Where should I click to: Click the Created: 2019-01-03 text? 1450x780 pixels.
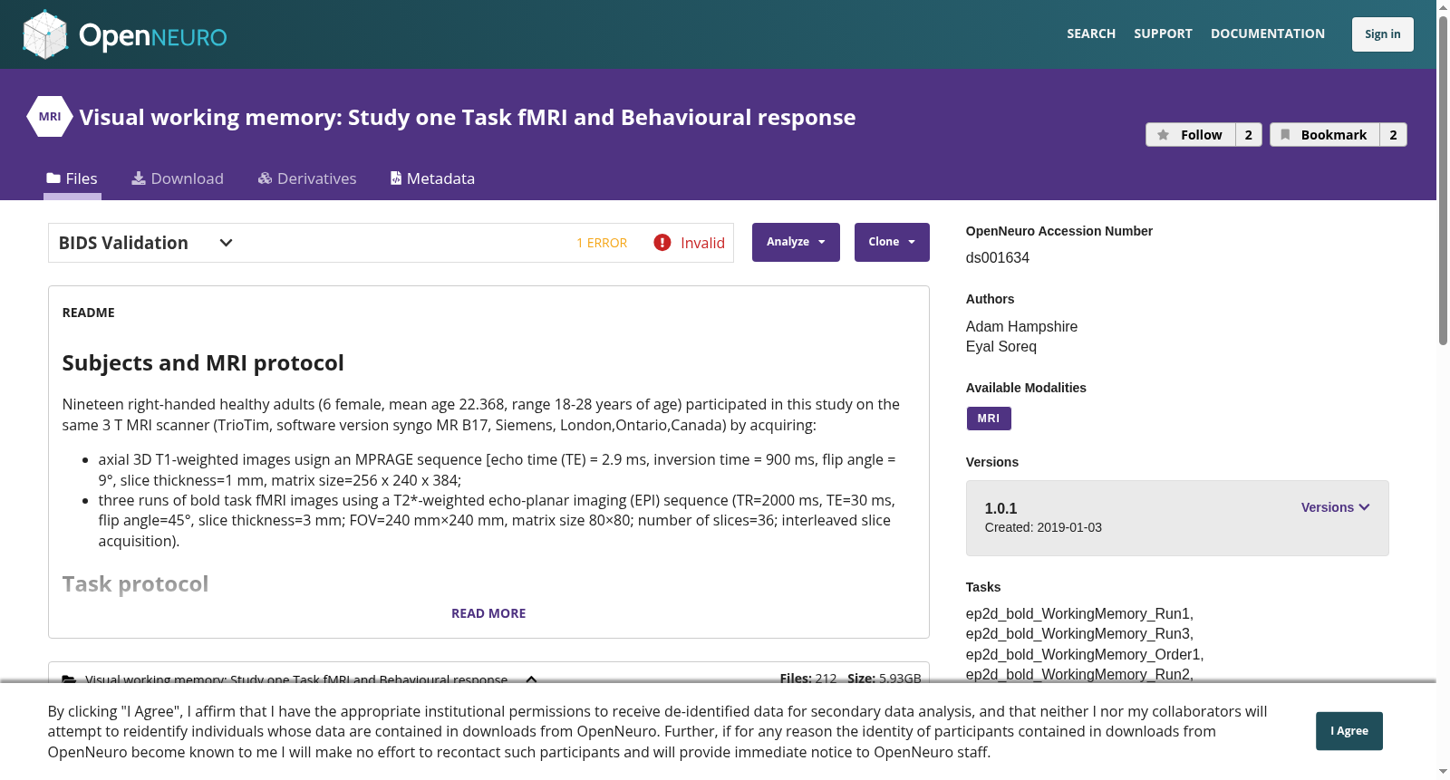(1043, 527)
